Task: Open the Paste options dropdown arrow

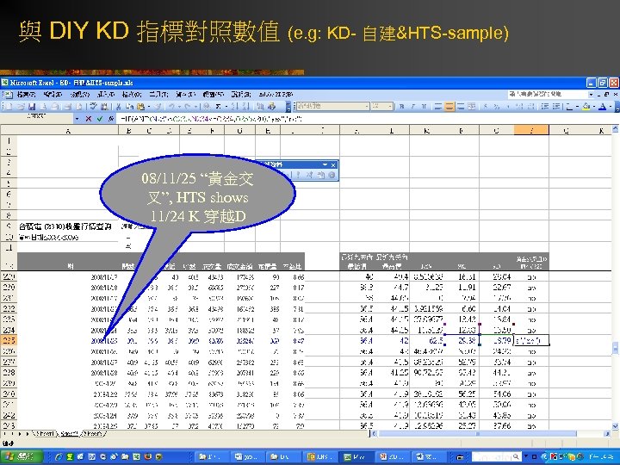Action: [x=148, y=107]
